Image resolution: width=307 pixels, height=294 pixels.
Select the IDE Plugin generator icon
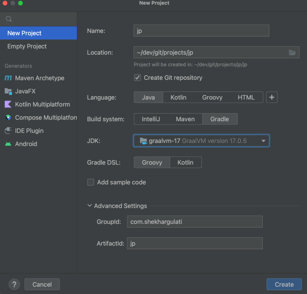(x=8, y=131)
